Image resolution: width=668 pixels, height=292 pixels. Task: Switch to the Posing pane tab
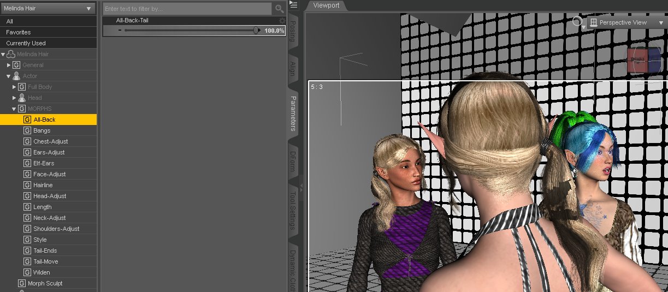tap(293, 31)
